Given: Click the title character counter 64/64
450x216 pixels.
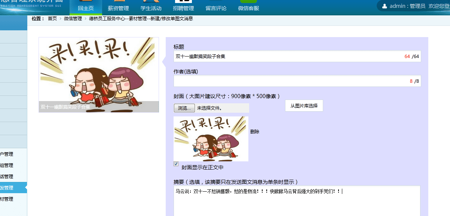Looking at the screenshot, I should (x=411, y=57).
